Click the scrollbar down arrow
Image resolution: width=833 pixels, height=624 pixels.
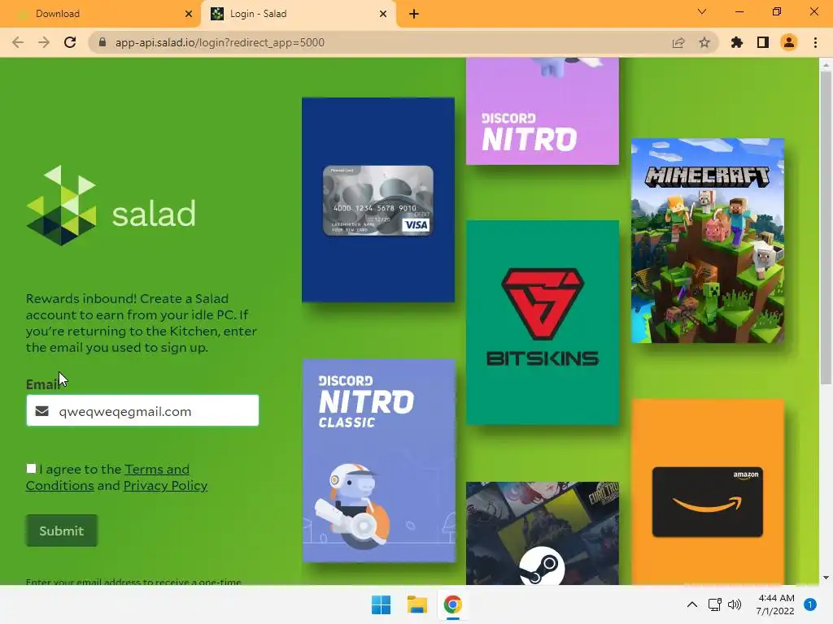(x=826, y=578)
